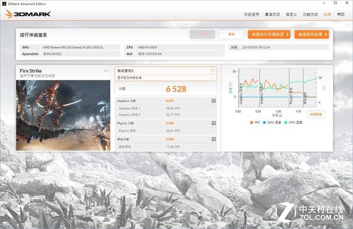Collapse the Graphics score section

point(213,101)
